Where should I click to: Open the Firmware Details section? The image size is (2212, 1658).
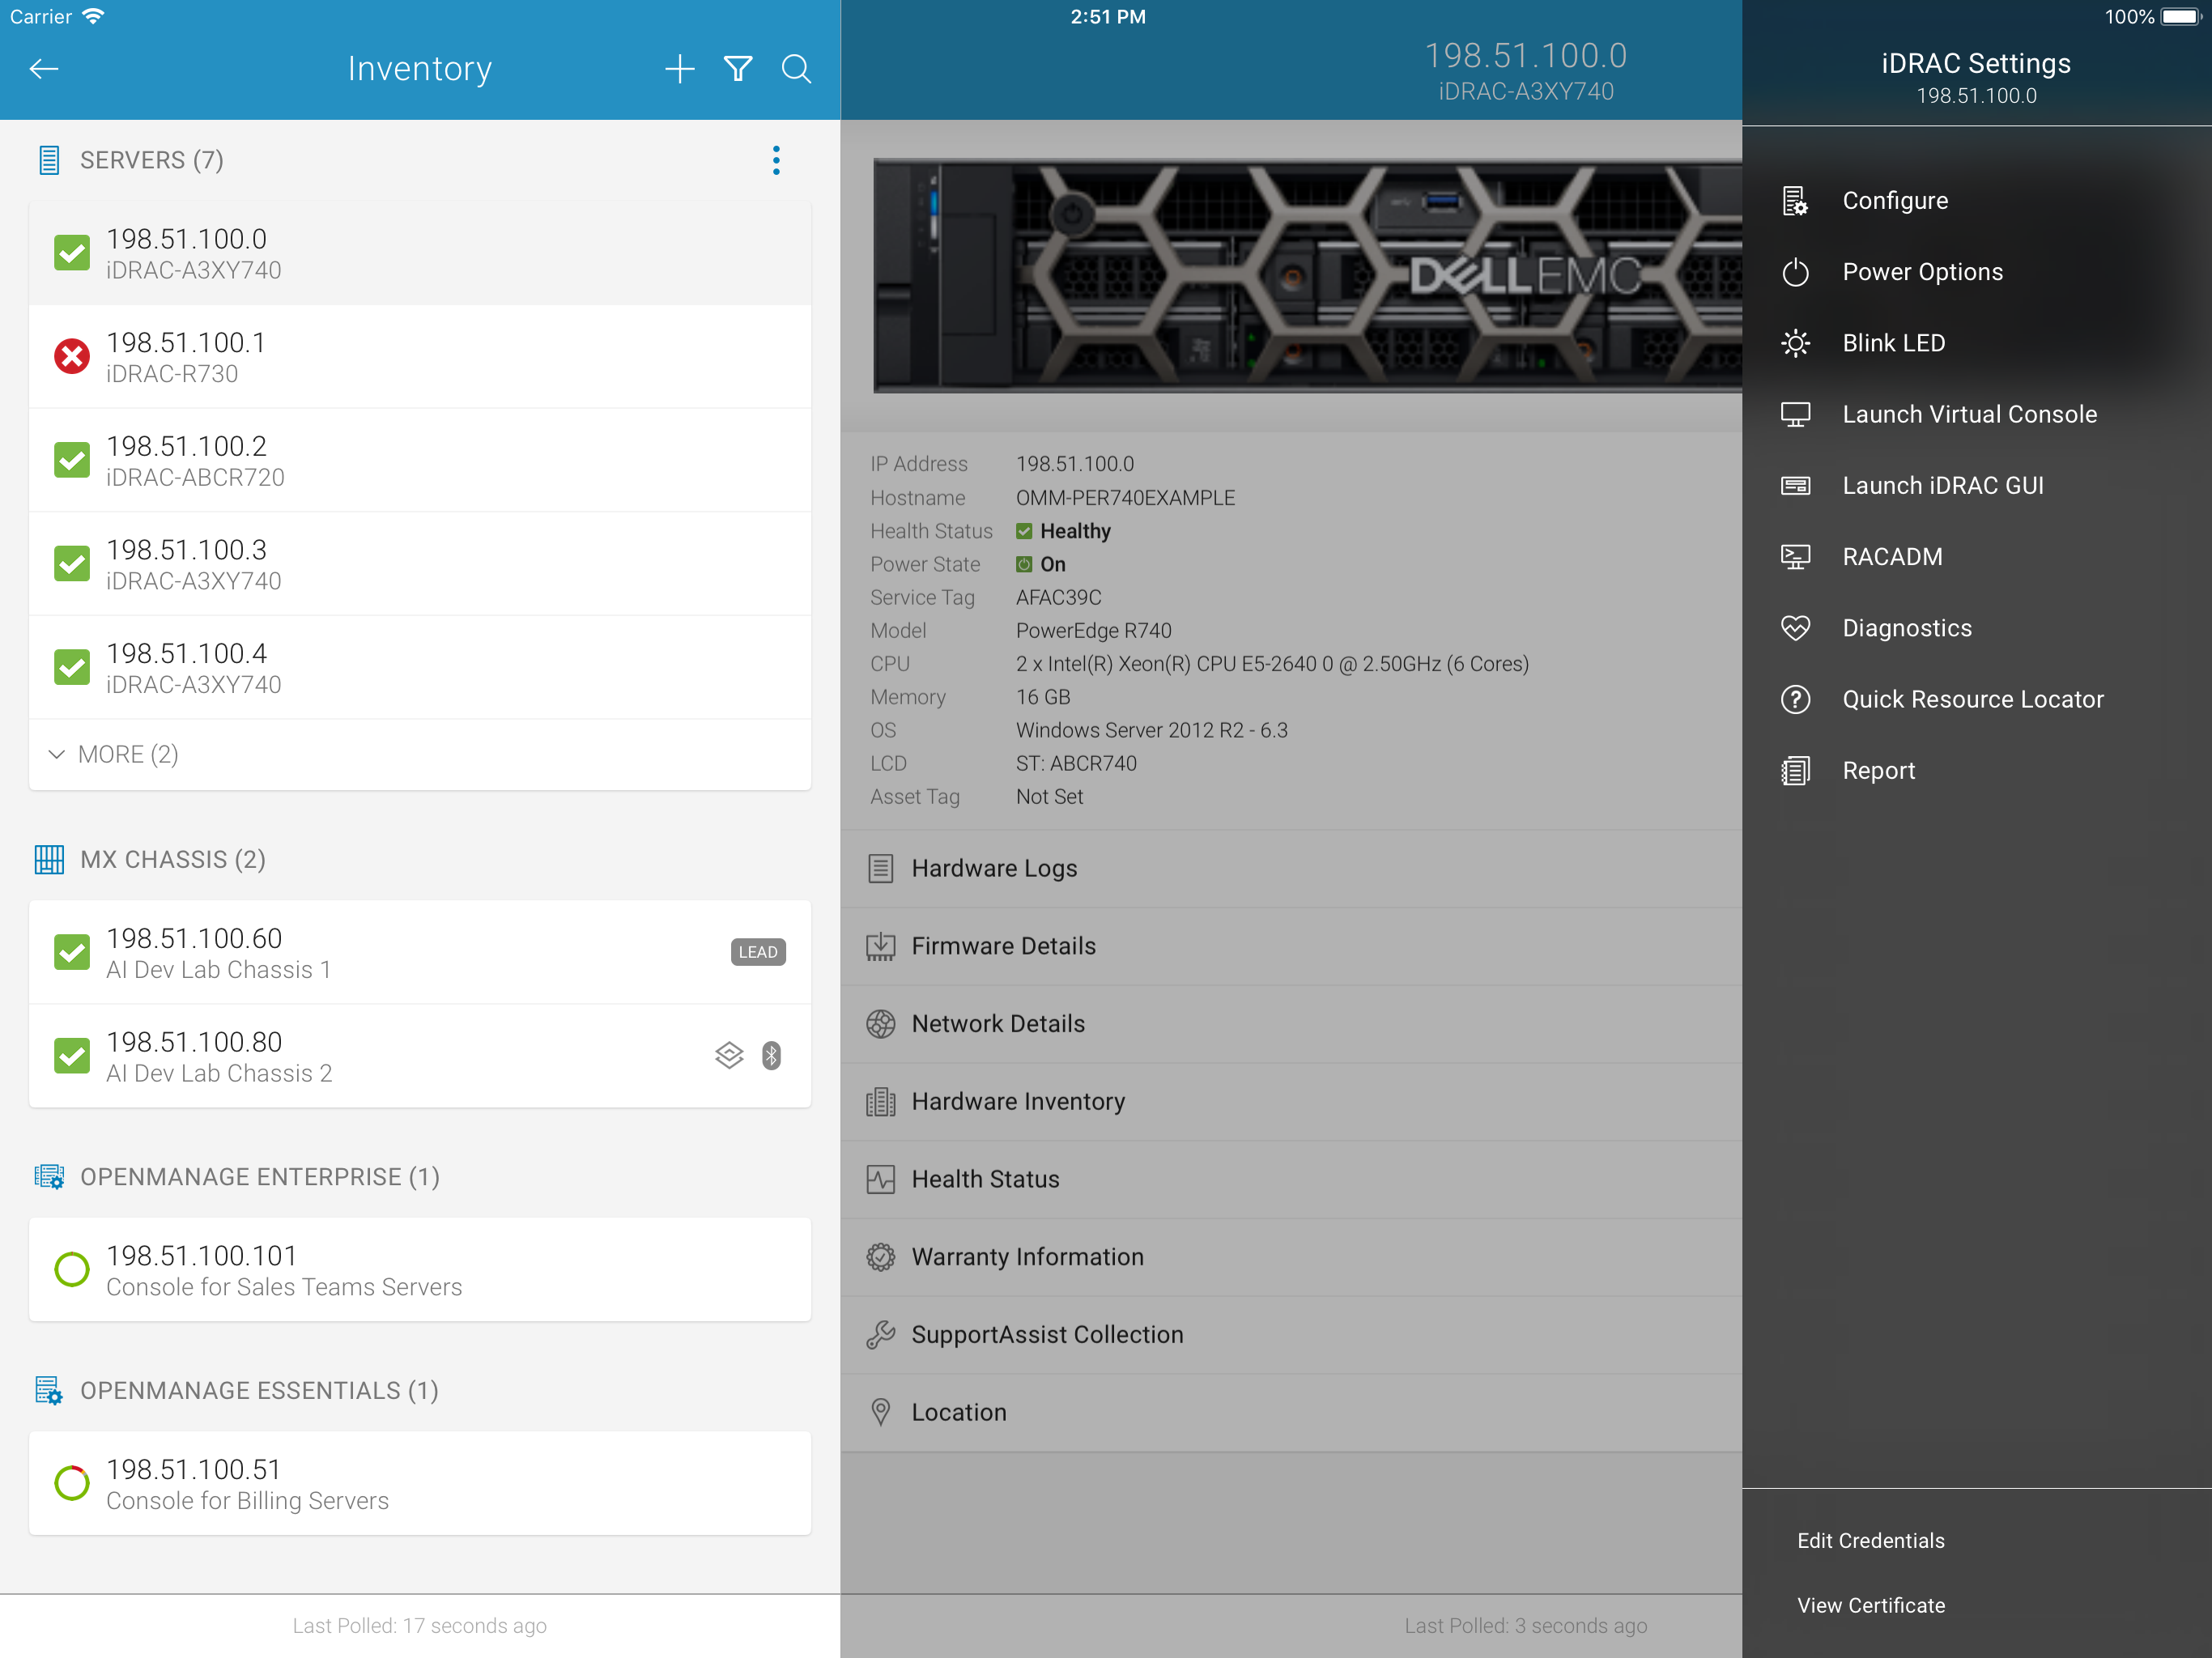[1003, 946]
